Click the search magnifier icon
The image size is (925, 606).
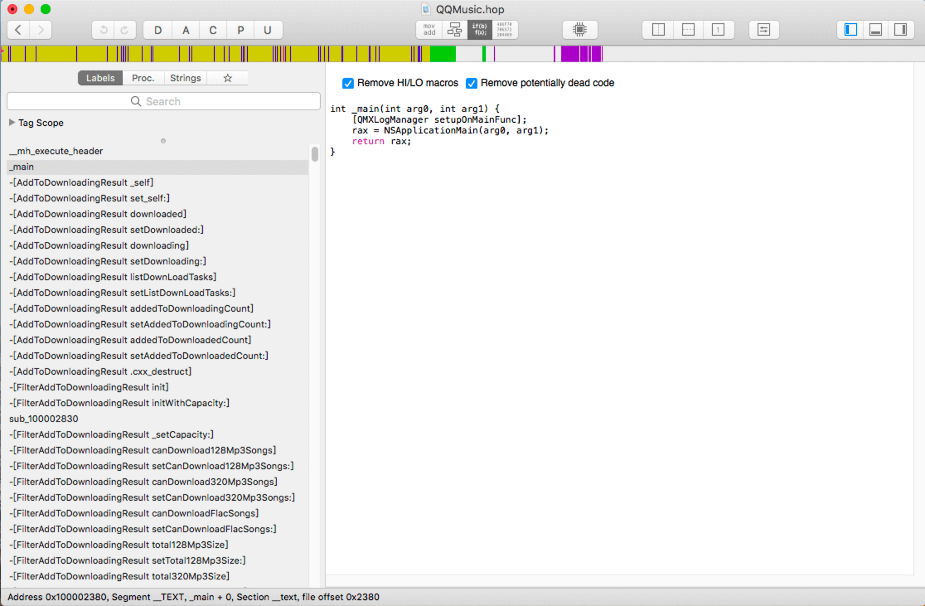click(x=136, y=101)
